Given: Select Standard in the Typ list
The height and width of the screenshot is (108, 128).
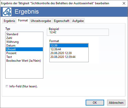Looking at the screenshot, I should point(24,34).
